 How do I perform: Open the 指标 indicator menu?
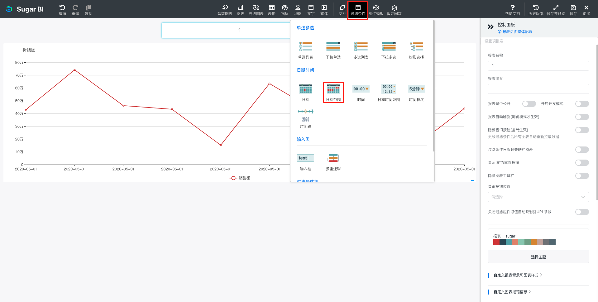coord(285,10)
